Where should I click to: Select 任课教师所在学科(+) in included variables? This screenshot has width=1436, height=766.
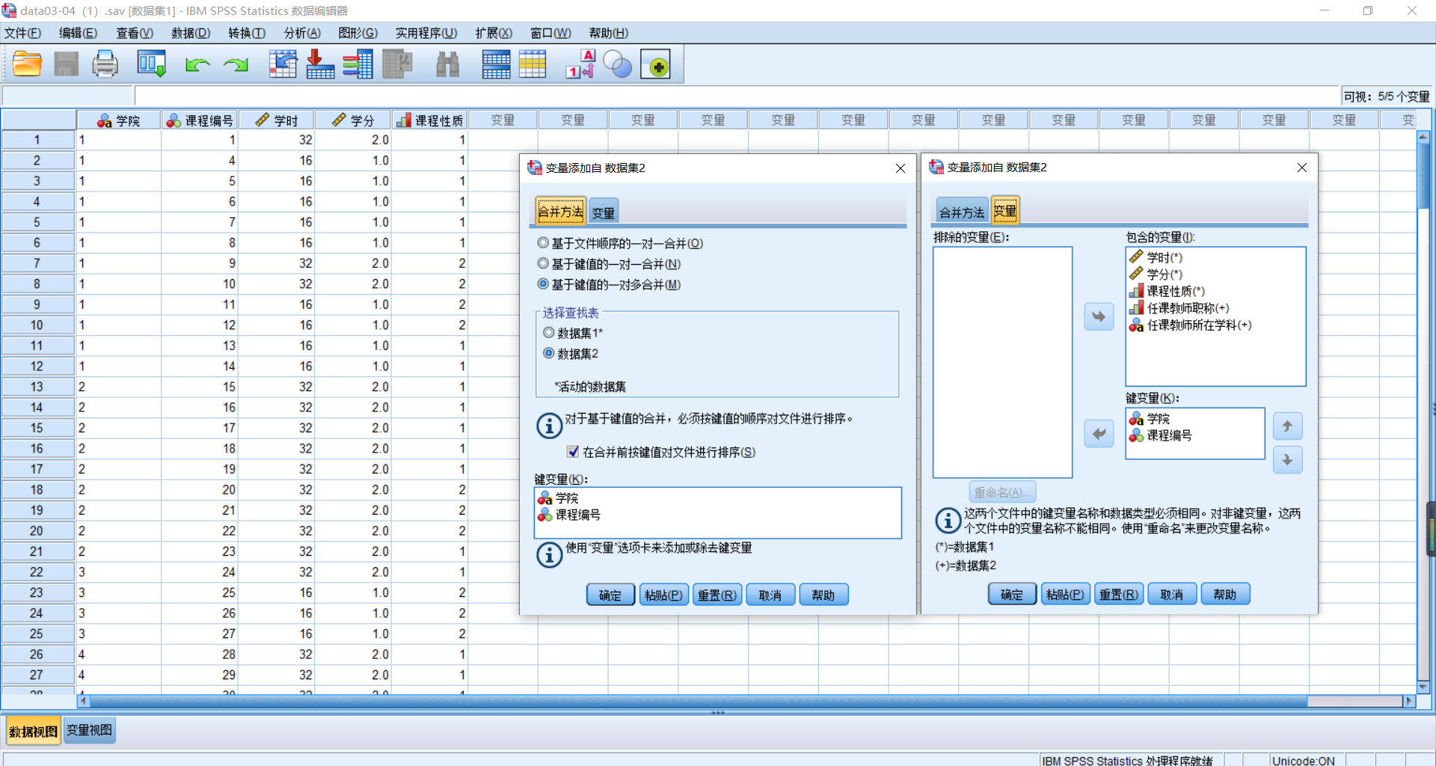(1191, 325)
